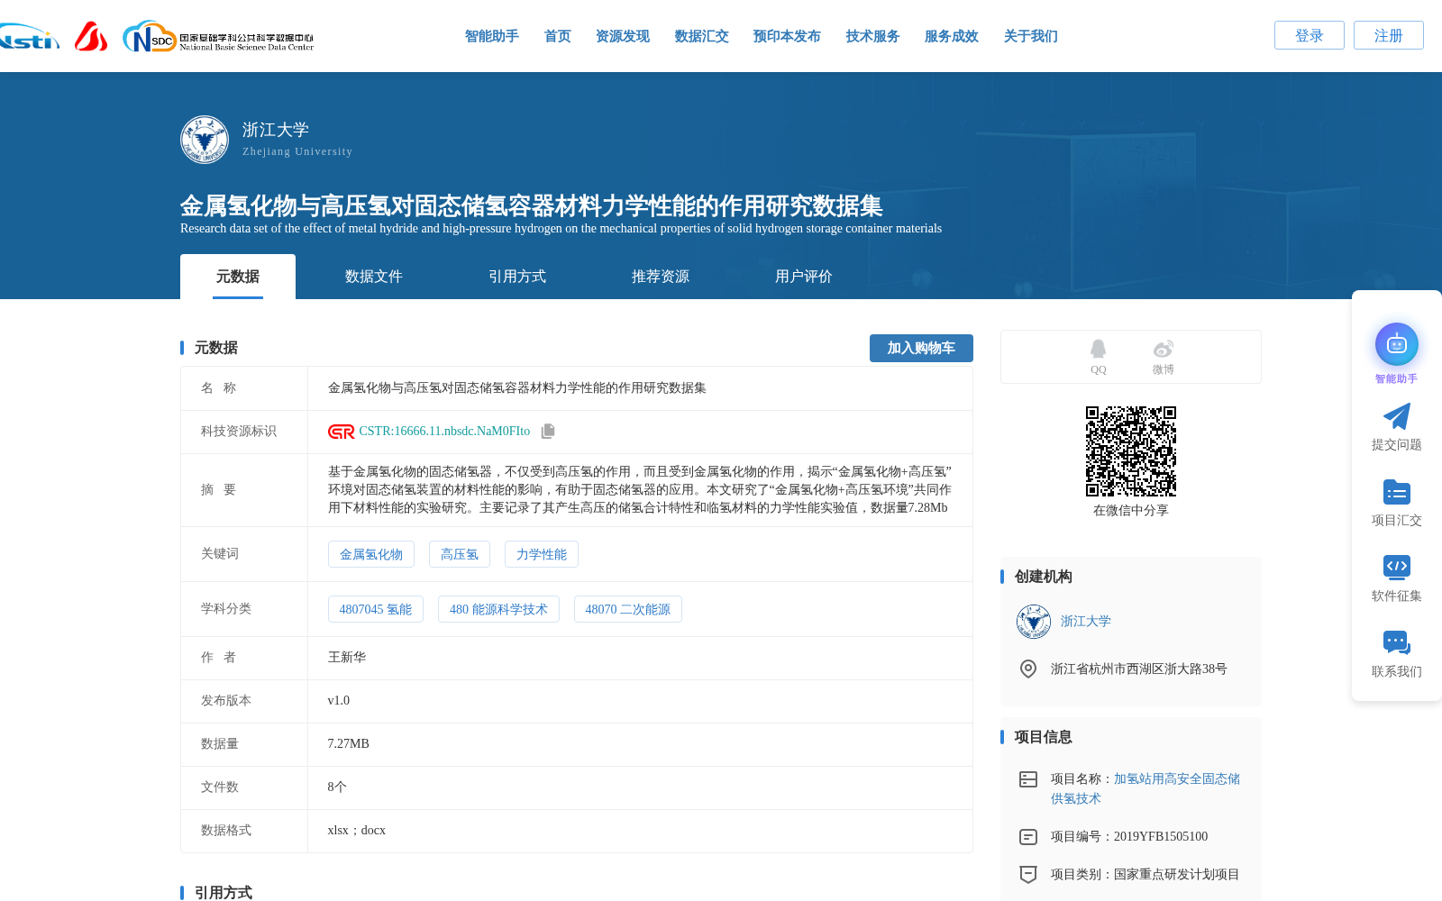This screenshot has width=1442, height=901.
Task: Click the 金属氢化物 keyword tag
Action: (x=371, y=554)
